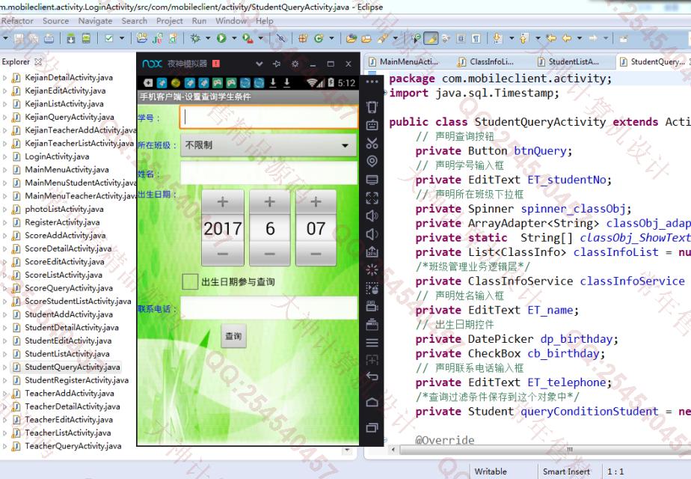Image resolution: width=691 pixels, height=479 pixels.
Task: Click the 联系电话 input field
Action: coord(268,308)
